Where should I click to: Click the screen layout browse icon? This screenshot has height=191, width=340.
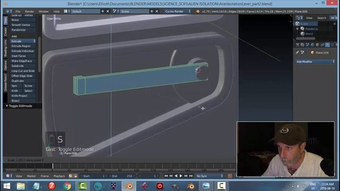click(x=67, y=11)
